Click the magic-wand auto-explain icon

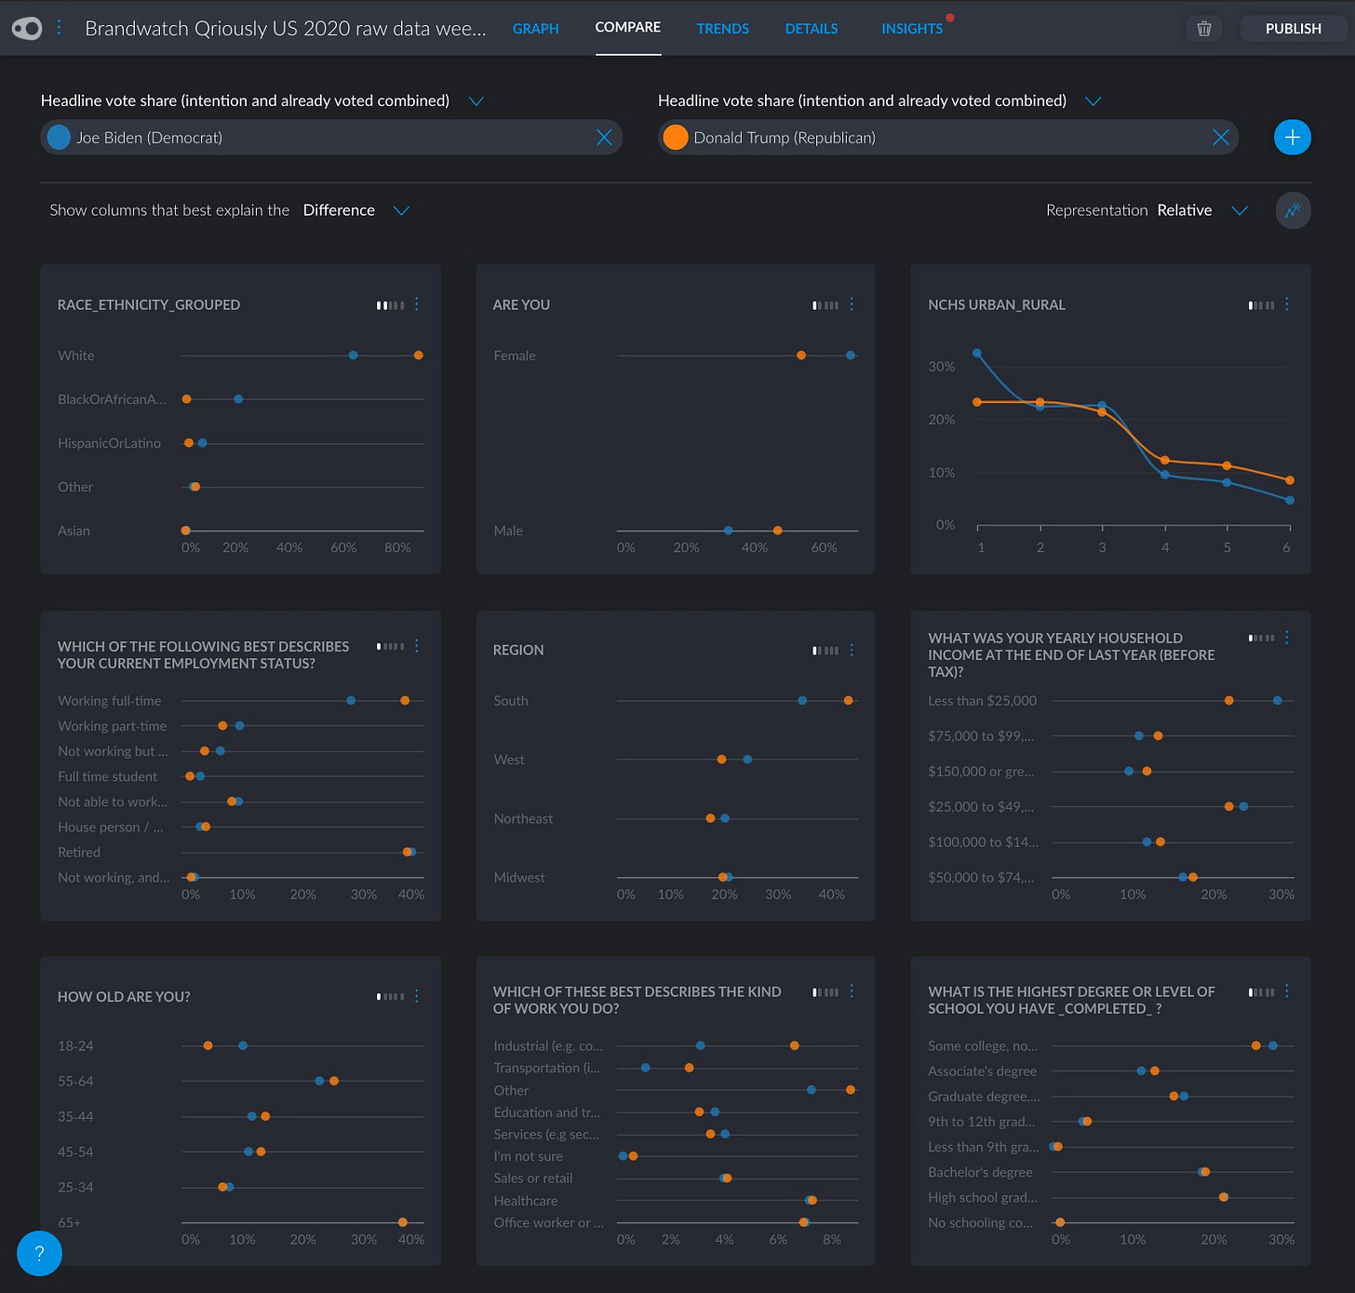1293,210
